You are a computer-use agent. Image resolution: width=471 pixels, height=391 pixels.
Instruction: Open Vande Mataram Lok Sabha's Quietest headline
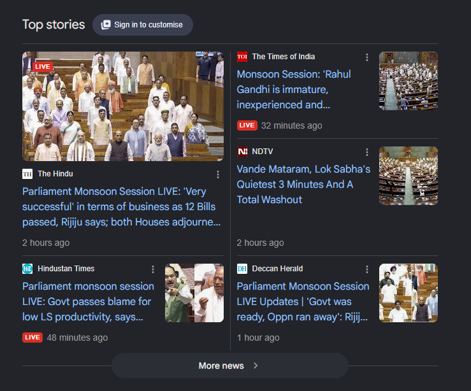coord(303,184)
